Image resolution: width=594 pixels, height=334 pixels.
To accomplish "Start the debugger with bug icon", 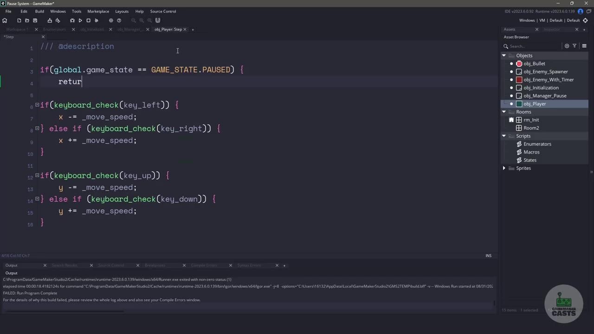I will [72, 20].
